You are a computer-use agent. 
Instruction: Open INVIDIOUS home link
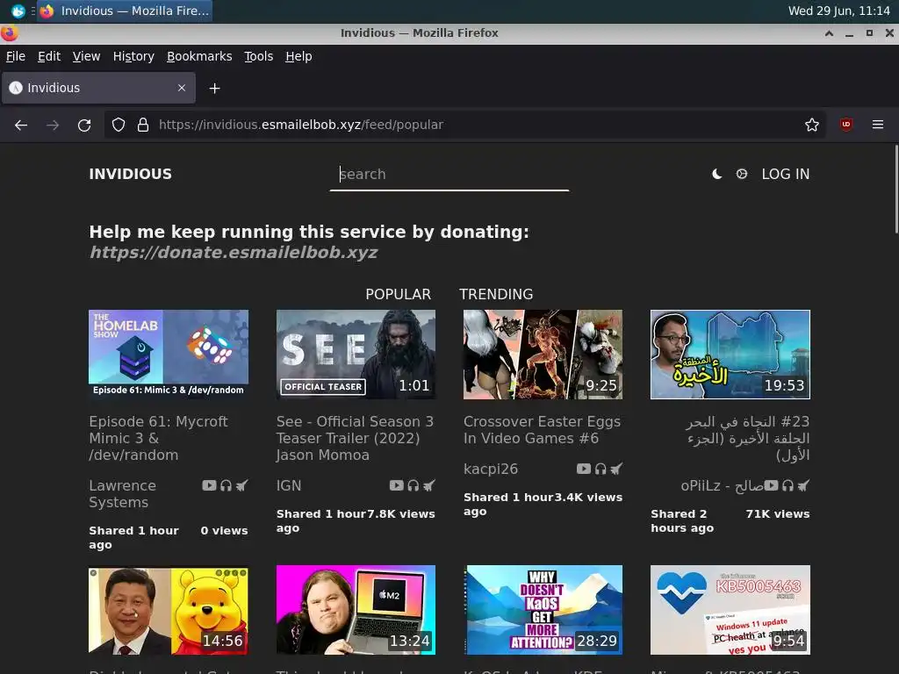(130, 175)
